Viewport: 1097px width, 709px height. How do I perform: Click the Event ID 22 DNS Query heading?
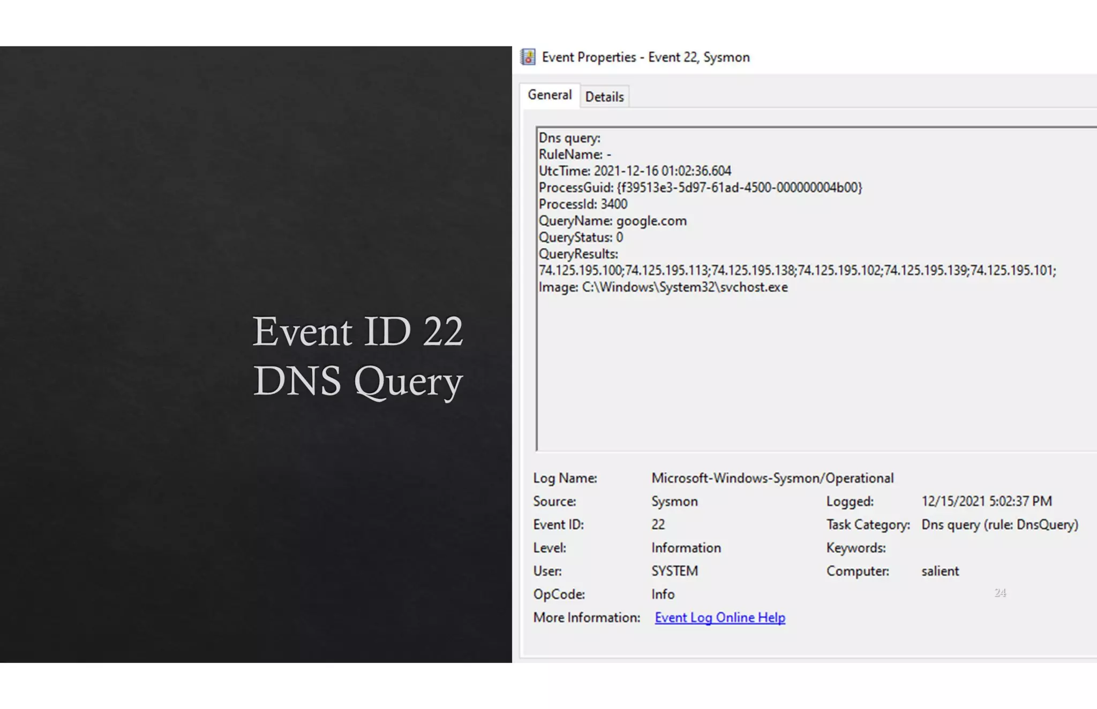[357, 356]
